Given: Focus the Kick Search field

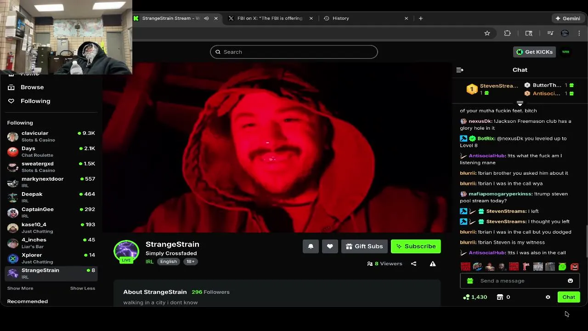Looking at the screenshot, I should (x=294, y=52).
